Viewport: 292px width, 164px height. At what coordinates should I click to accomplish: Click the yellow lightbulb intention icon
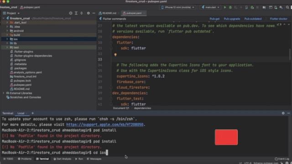pyautogui.click(x=115, y=55)
